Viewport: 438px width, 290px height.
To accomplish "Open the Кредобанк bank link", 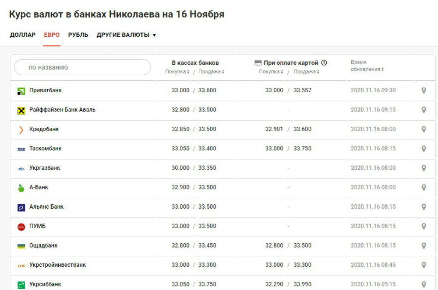I will pyautogui.click(x=44, y=129).
